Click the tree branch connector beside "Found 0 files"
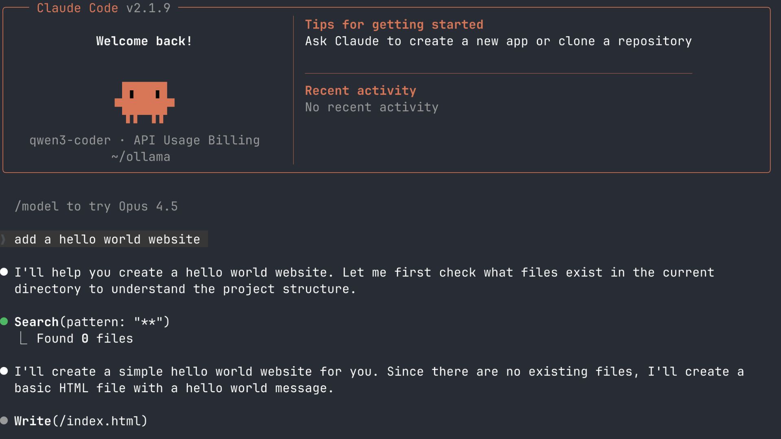 click(x=24, y=338)
